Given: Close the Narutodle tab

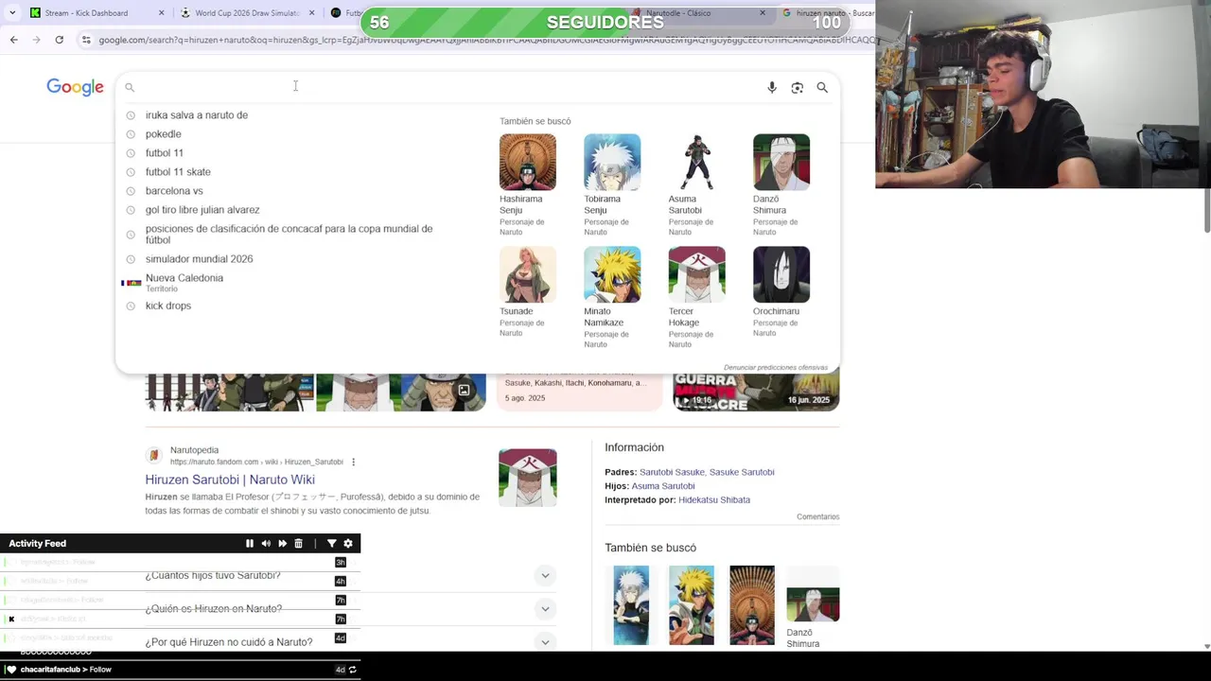Looking at the screenshot, I should click(x=763, y=13).
